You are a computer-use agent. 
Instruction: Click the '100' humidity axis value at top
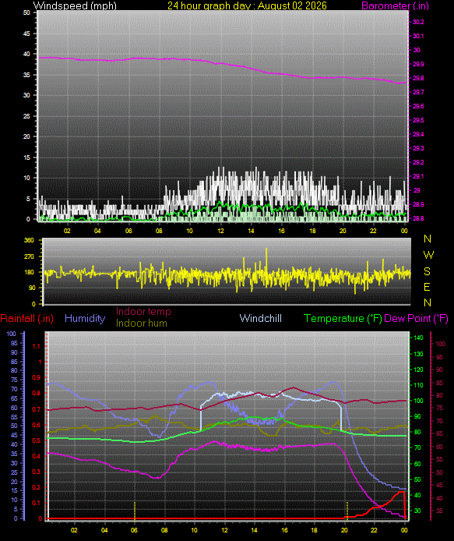[x=12, y=334]
